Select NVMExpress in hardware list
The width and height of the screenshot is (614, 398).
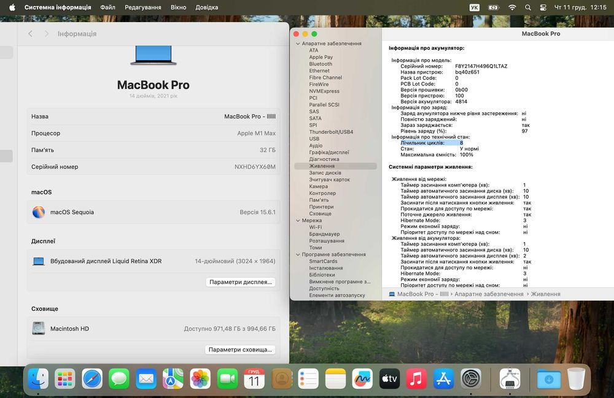(324, 91)
